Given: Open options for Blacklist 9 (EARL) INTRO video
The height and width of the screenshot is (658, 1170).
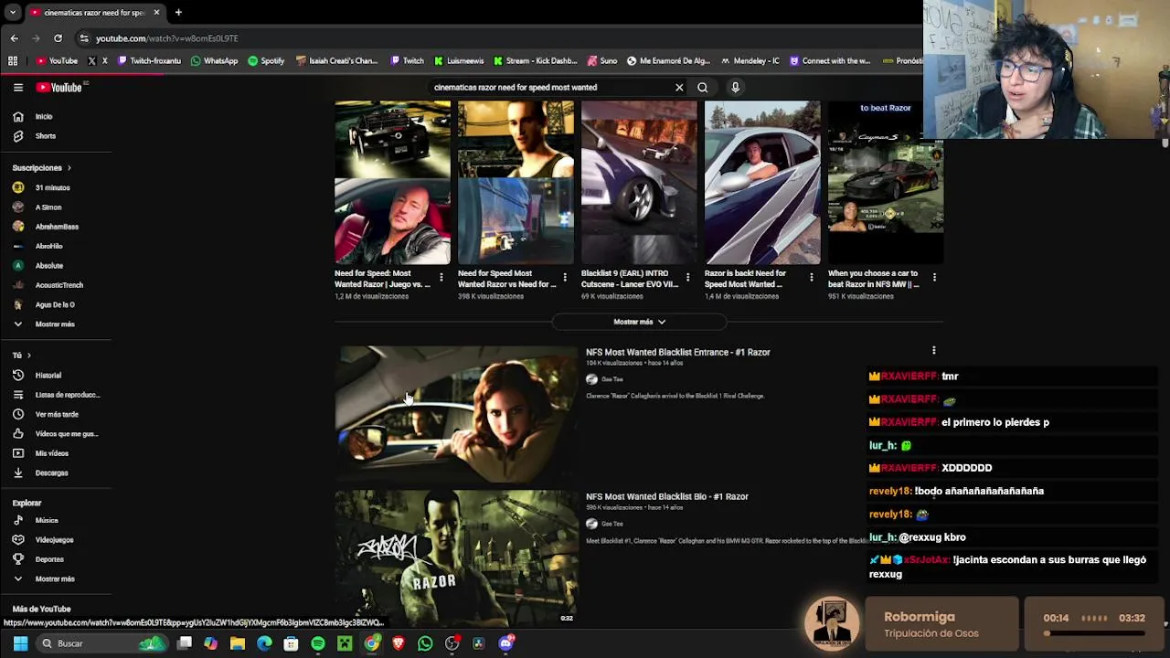Looking at the screenshot, I should click(x=688, y=278).
